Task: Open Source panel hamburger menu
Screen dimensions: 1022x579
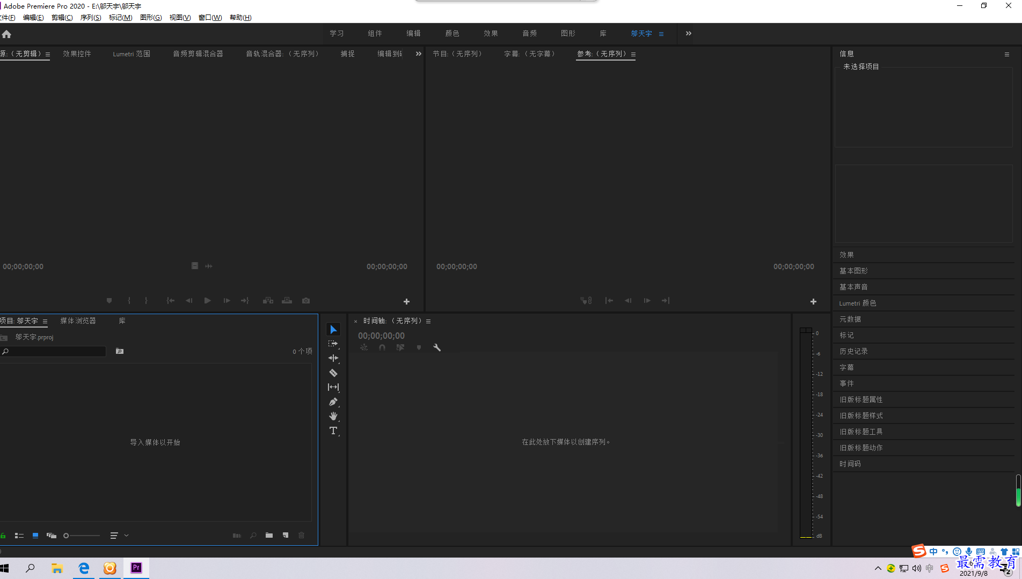Action: tap(48, 54)
